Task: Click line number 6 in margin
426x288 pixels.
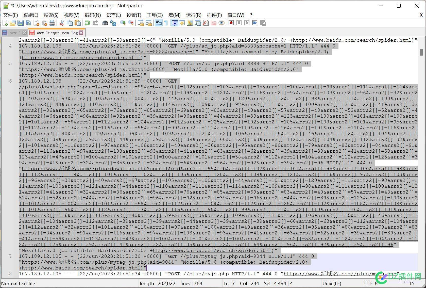Action: [x=10, y=81]
